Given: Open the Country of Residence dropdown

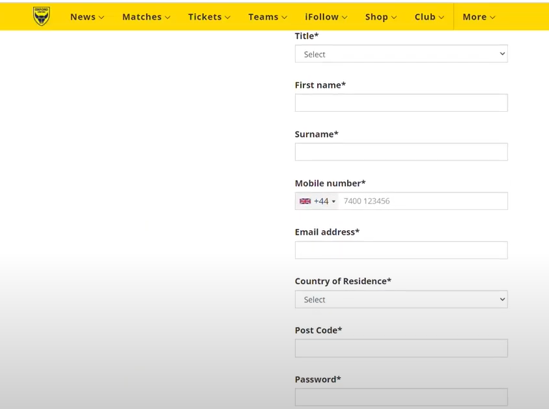Looking at the screenshot, I should click(x=401, y=299).
